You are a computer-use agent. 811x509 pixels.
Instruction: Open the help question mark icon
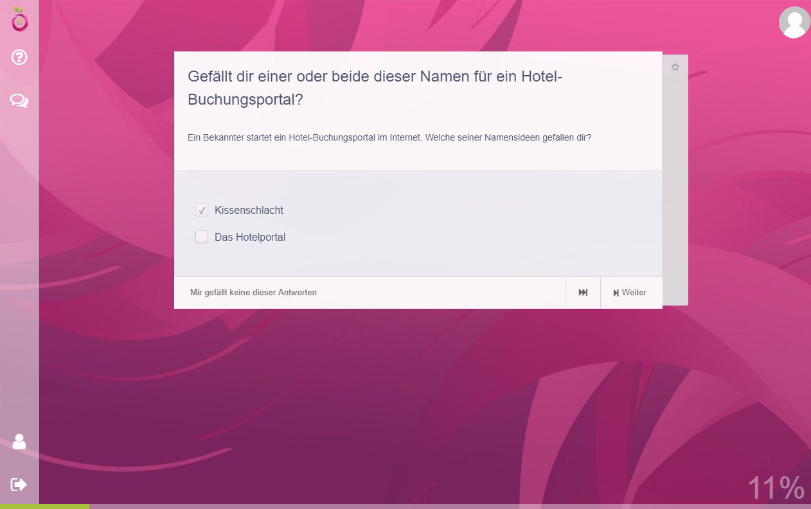(x=19, y=58)
